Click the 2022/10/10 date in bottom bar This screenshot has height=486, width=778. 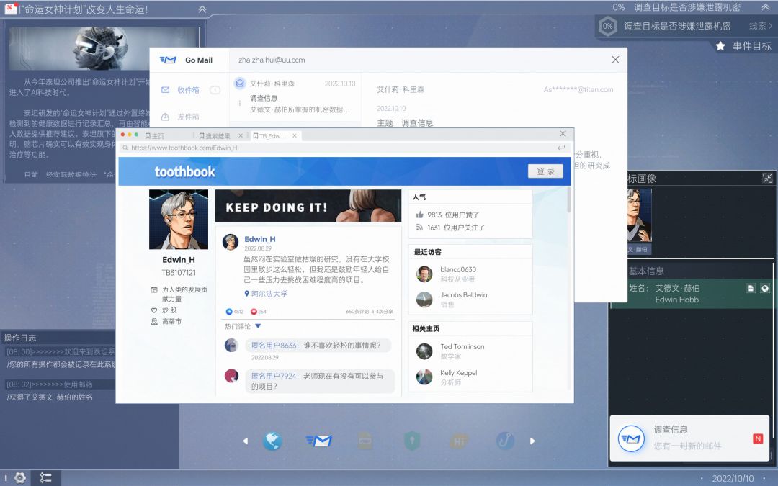pyautogui.click(x=733, y=479)
